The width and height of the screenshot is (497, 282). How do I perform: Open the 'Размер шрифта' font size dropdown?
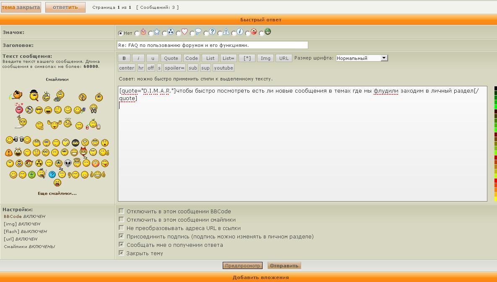[x=362, y=58]
